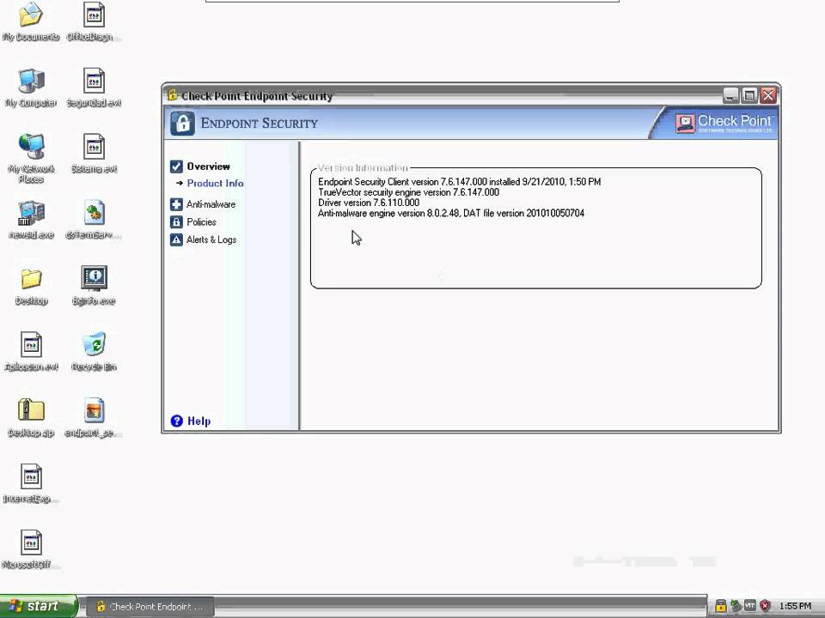The image size is (825, 618).
Task: Open the Anti-malware panel
Action: point(211,204)
